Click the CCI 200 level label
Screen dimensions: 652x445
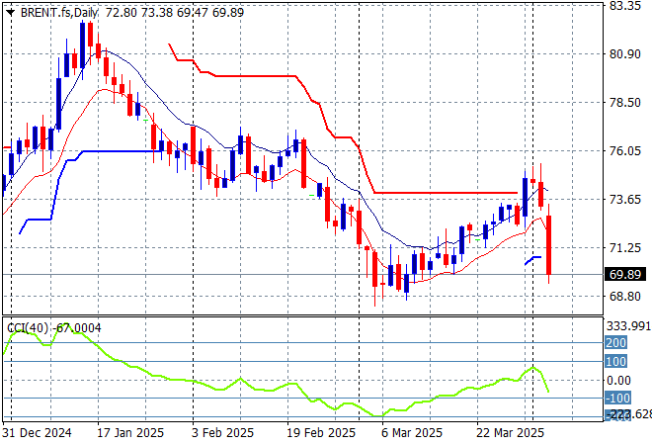[615, 342]
